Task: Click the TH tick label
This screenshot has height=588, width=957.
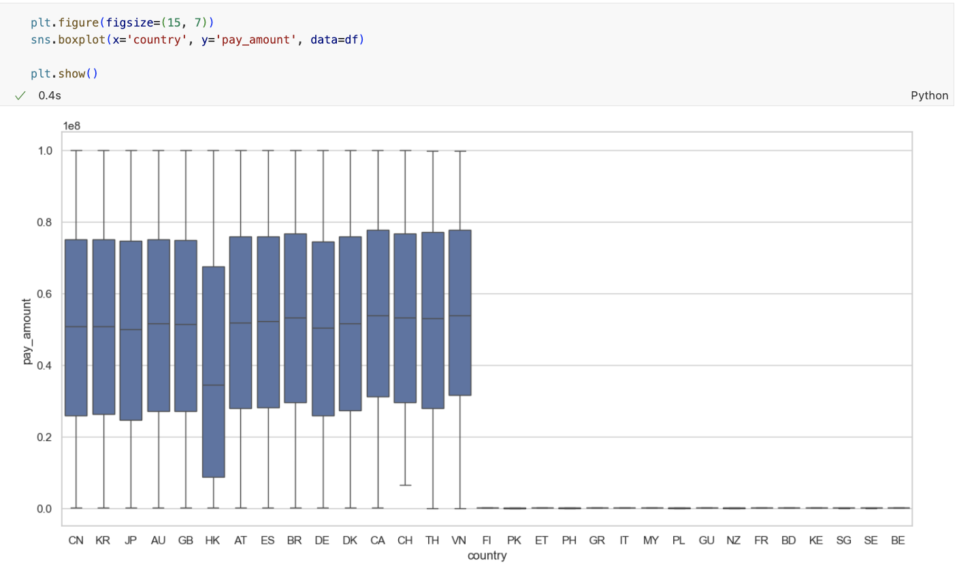Action: [432, 540]
